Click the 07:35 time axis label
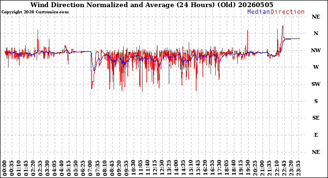The width and height of the screenshot is (328, 178). coord(97,168)
